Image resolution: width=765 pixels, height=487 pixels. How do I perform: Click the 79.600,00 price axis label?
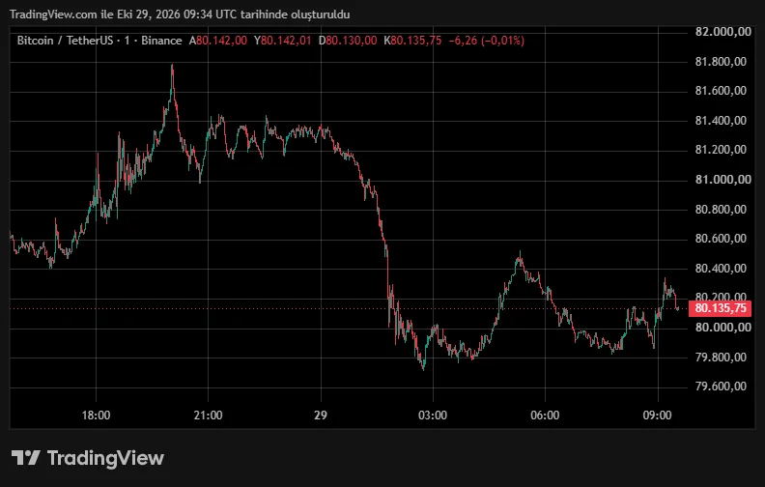721,387
